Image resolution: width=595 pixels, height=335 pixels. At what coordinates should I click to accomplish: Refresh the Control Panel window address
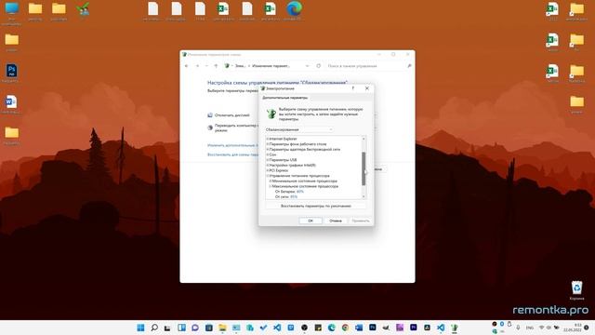tap(319, 66)
